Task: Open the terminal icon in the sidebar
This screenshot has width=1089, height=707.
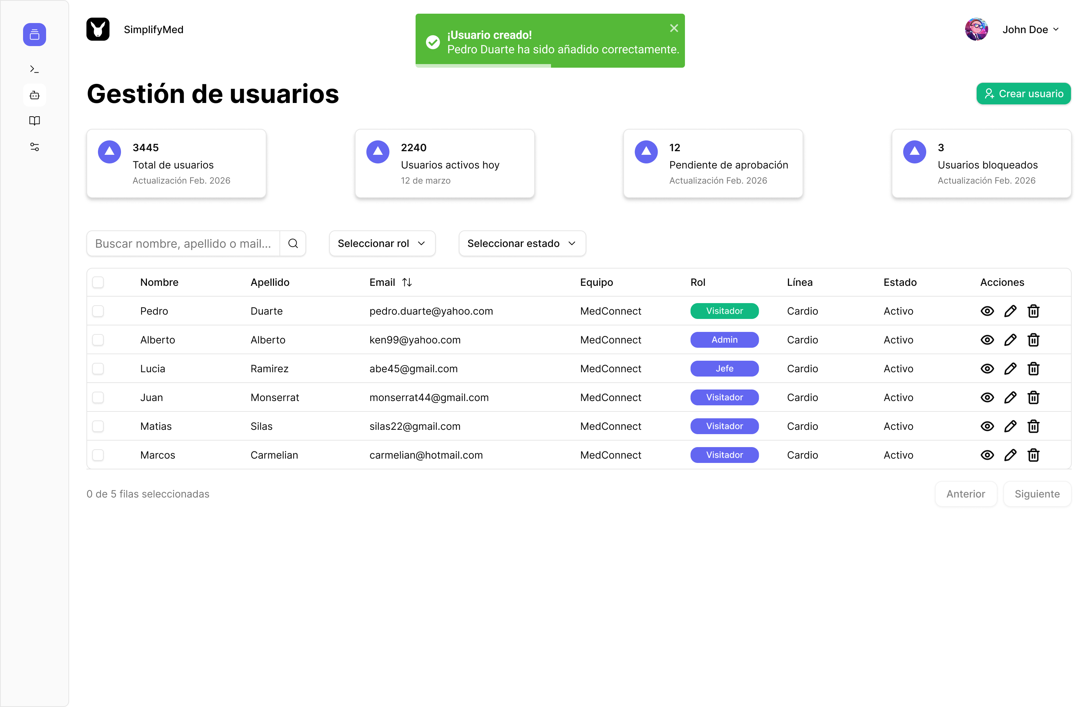Action: pos(34,69)
